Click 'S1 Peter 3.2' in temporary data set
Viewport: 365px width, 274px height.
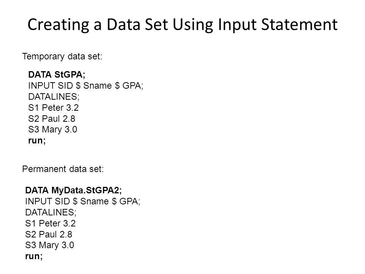[54, 108]
